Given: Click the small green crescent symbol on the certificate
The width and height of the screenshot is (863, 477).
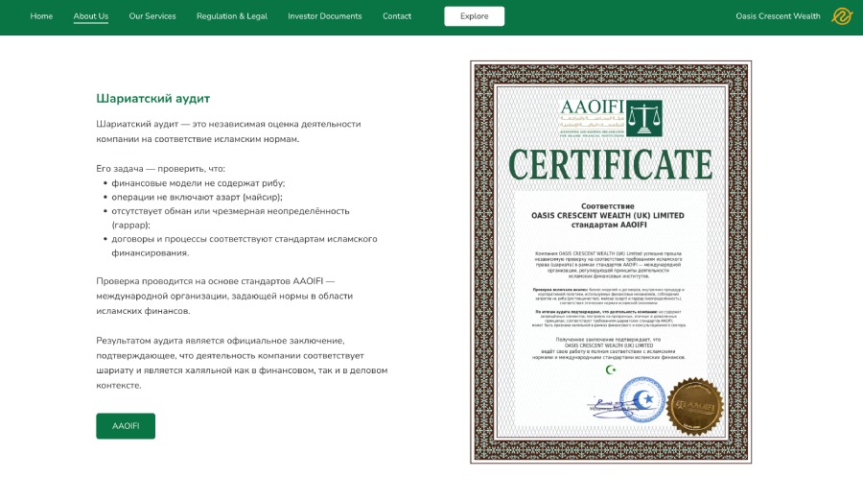Looking at the screenshot, I should (x=611, y=370).
